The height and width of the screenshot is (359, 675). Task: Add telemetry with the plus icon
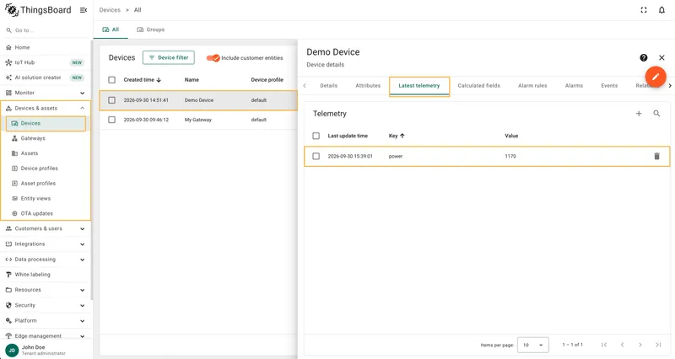(639, 114)
